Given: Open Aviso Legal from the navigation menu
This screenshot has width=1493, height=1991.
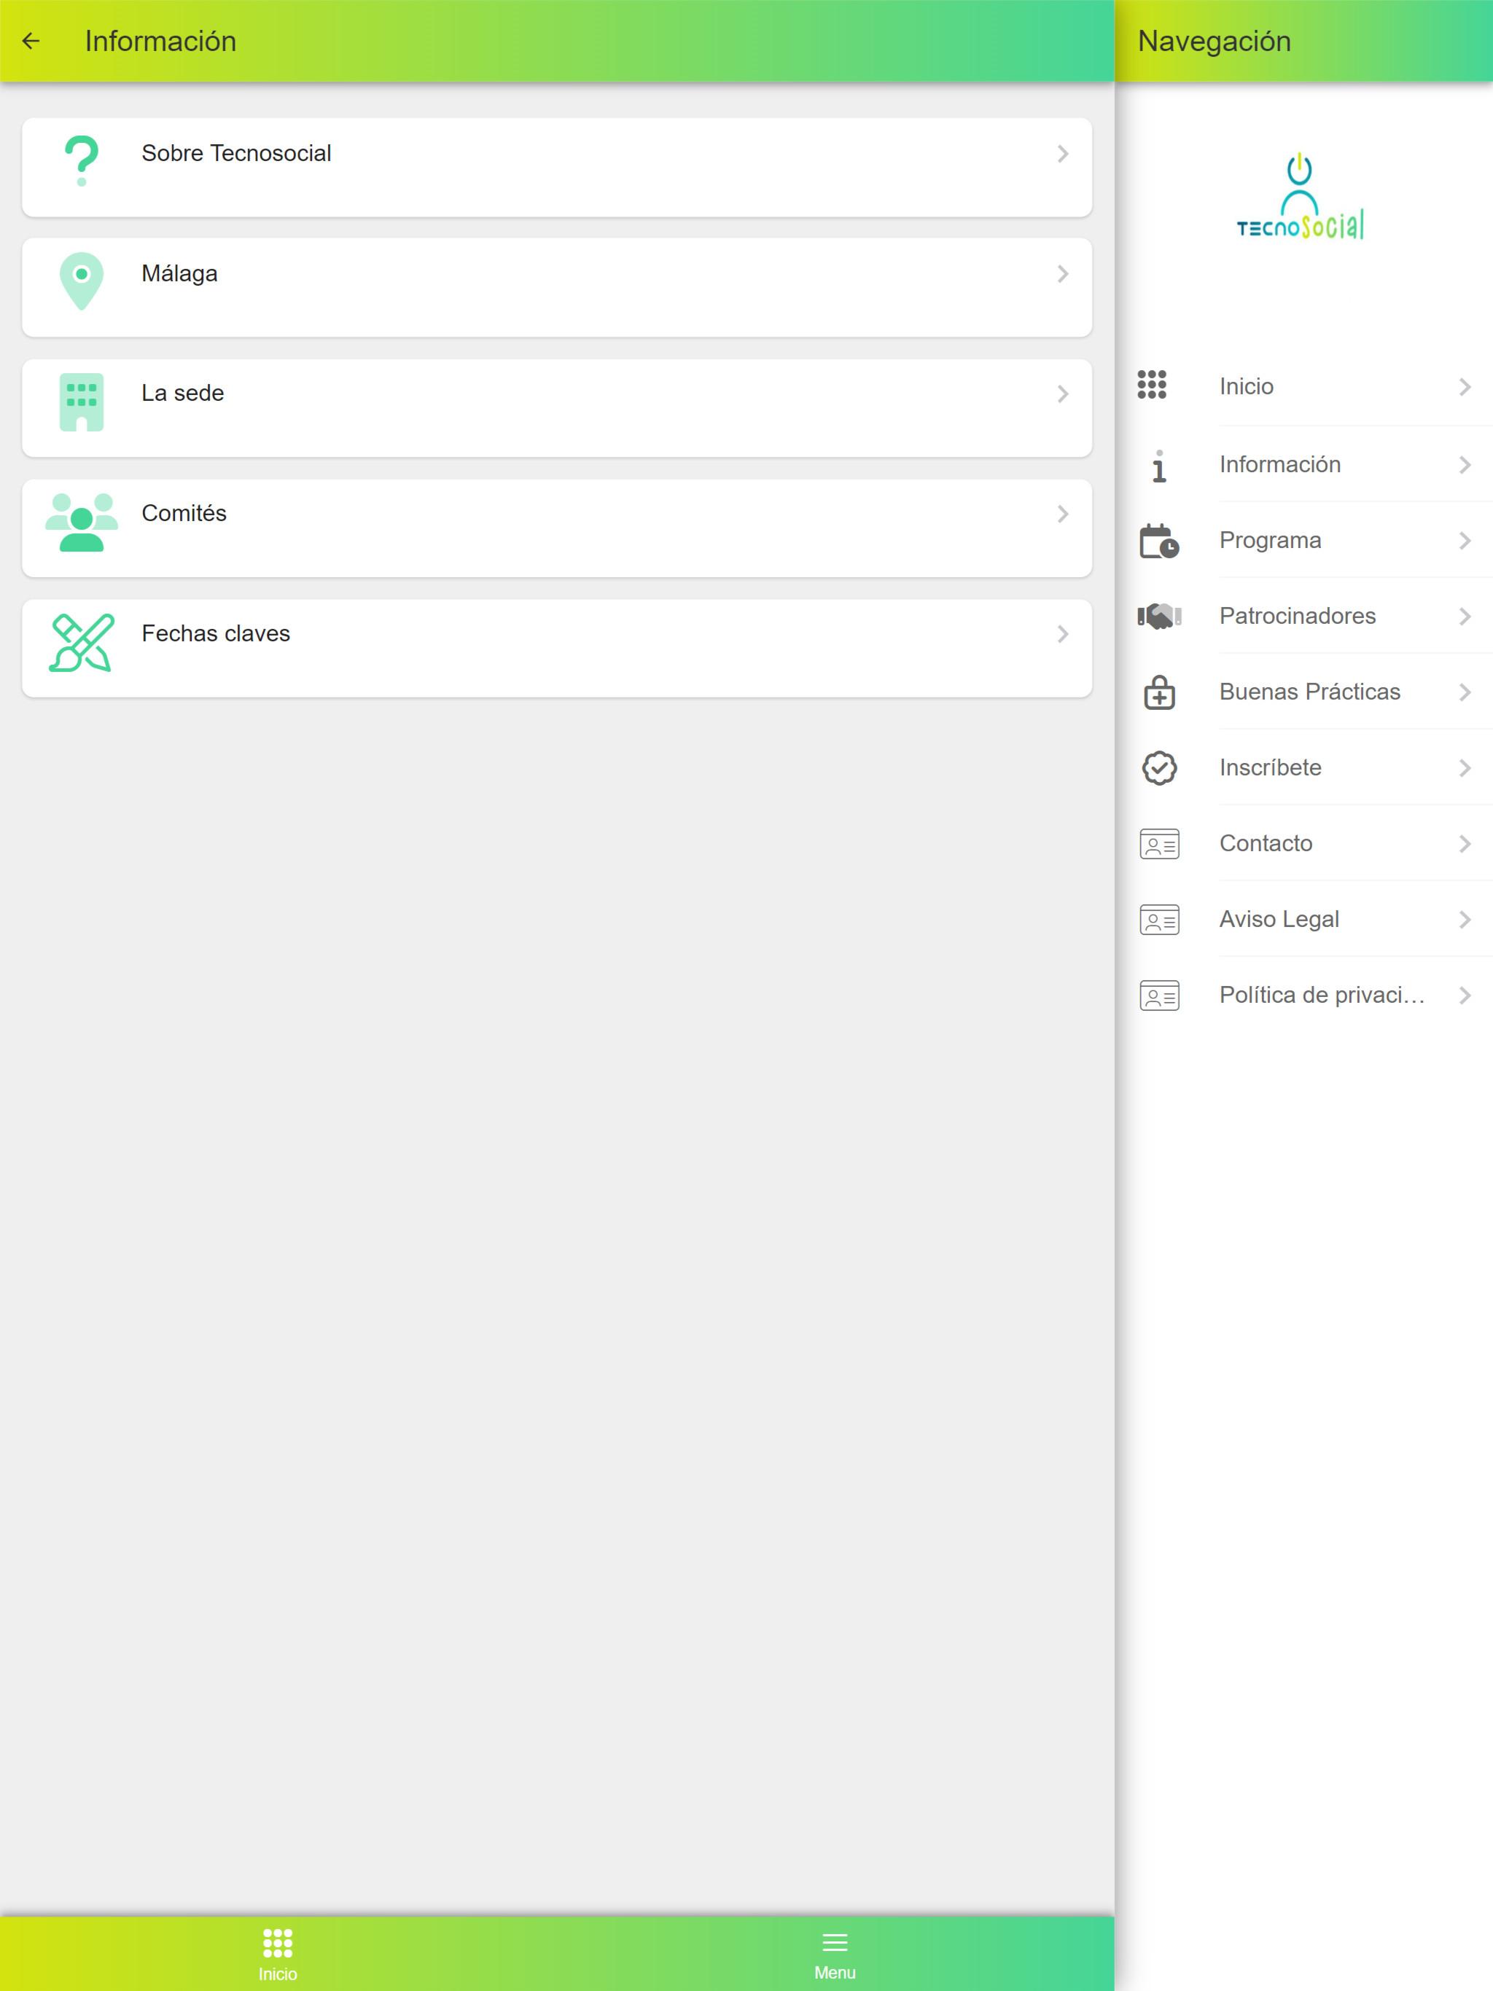Looking at the screenshot, I should click(1304, 919).
